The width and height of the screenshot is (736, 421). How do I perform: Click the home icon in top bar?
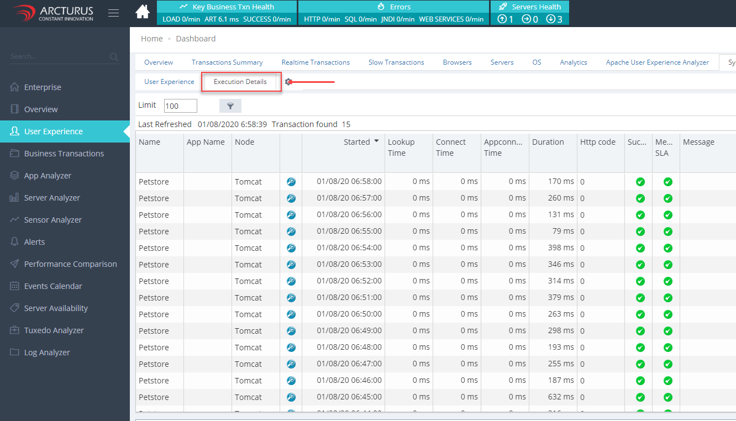(143, 12)
